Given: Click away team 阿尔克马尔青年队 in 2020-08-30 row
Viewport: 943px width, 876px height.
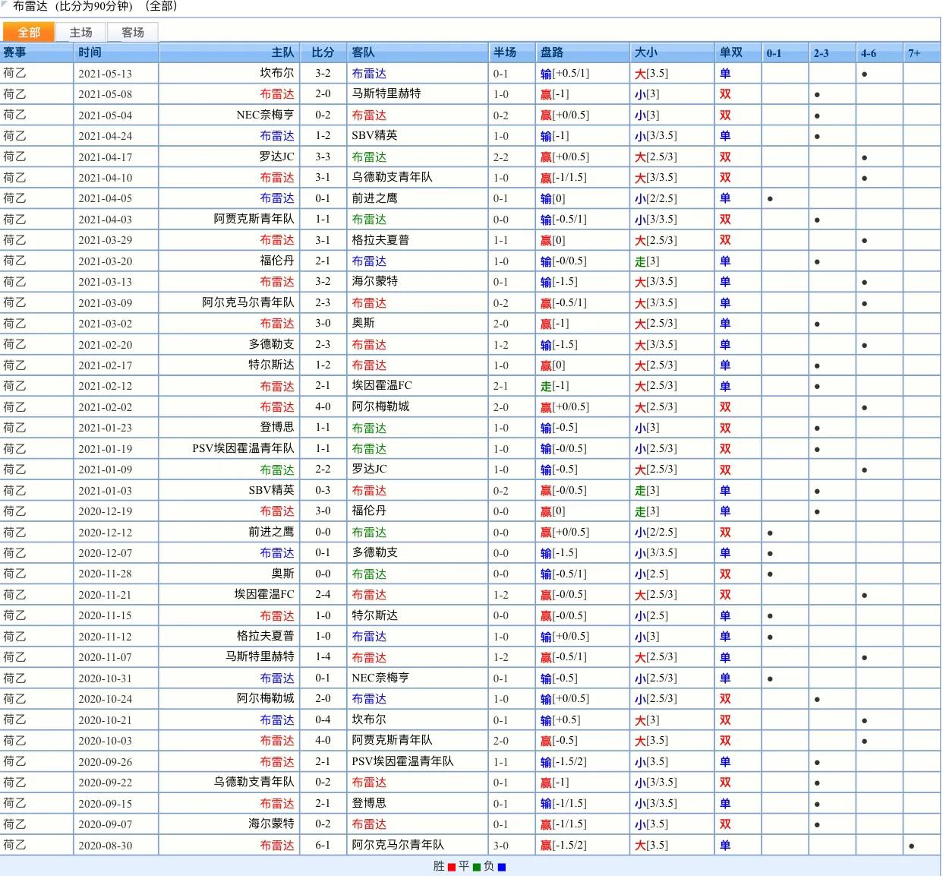Looking at the screenshot, I should [398, 845].
